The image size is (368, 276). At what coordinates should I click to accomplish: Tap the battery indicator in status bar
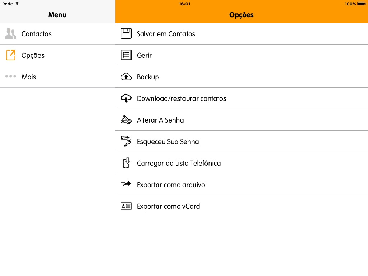(361, 4)
